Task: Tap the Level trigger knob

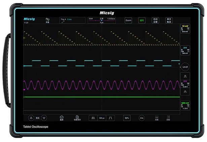Action: coord(185,67)
